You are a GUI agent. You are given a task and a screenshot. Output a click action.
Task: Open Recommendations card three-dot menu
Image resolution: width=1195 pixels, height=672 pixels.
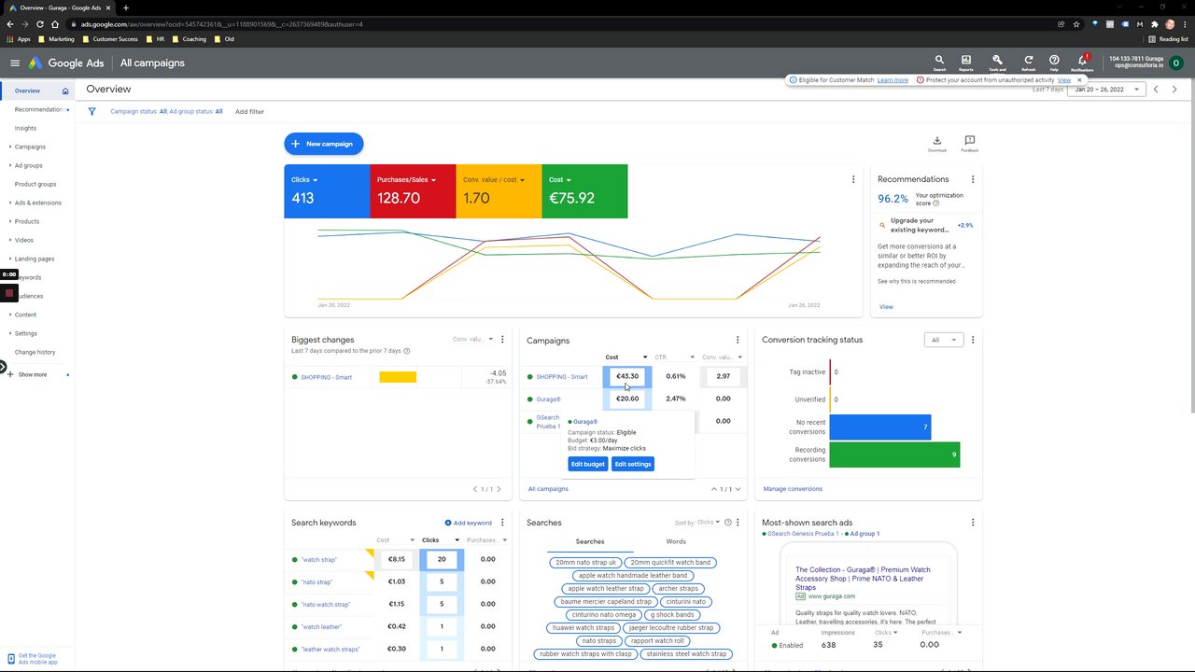(x=973, y=179)
